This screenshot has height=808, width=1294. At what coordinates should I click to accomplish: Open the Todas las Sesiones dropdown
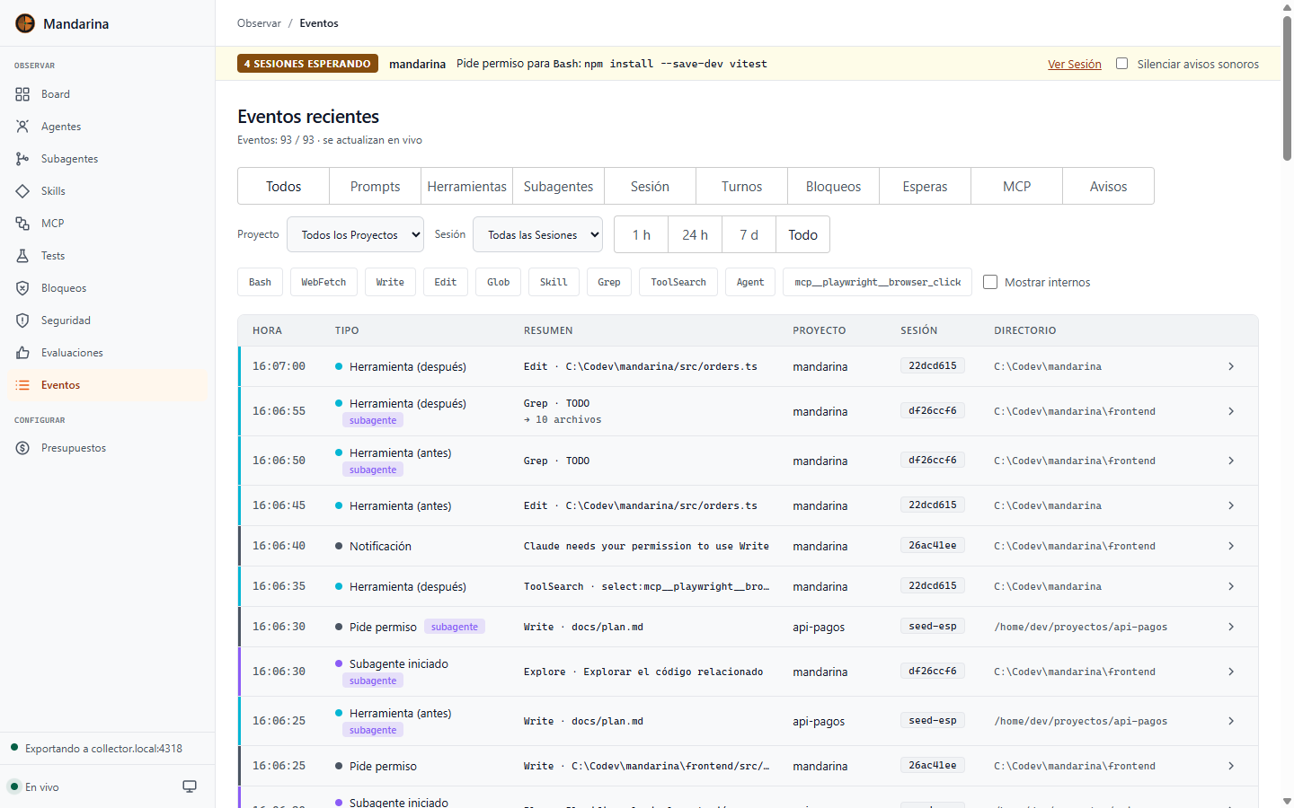[537, 234]
